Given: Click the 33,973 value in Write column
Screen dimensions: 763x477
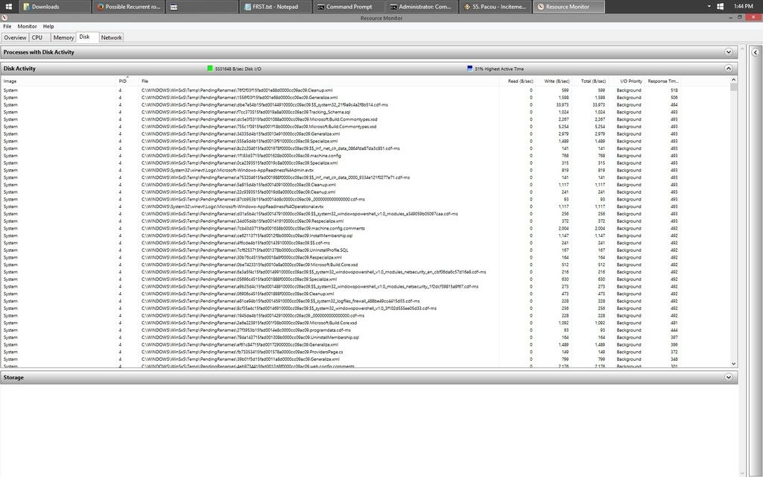Looking at the screenshot, I should [x=562, y=104].
